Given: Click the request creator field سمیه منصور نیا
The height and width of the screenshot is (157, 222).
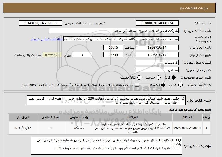Looking at the screenshot, I should point(121,39).
